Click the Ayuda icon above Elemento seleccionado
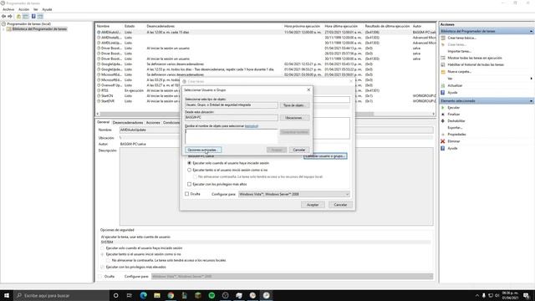Screen dimensions: 535x301 point(443,93)
